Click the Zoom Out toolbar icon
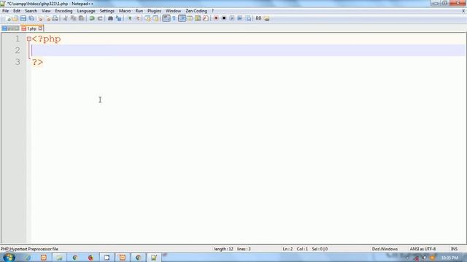The image size is (467, 262). 138,18
